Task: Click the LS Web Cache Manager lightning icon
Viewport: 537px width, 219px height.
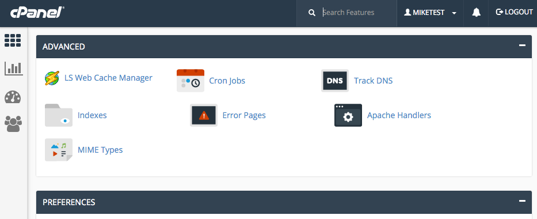Action: pos(52,78)
